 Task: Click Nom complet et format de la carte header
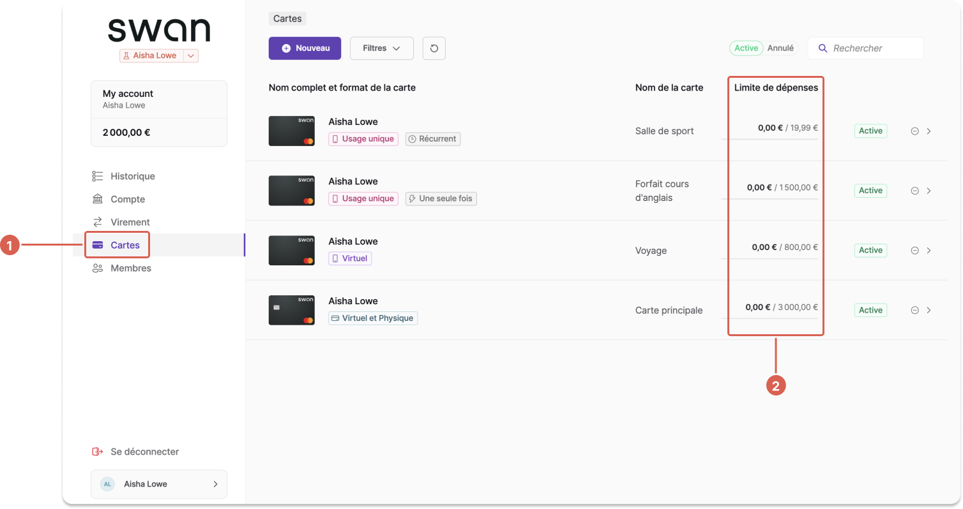click(x=342, y=87)
